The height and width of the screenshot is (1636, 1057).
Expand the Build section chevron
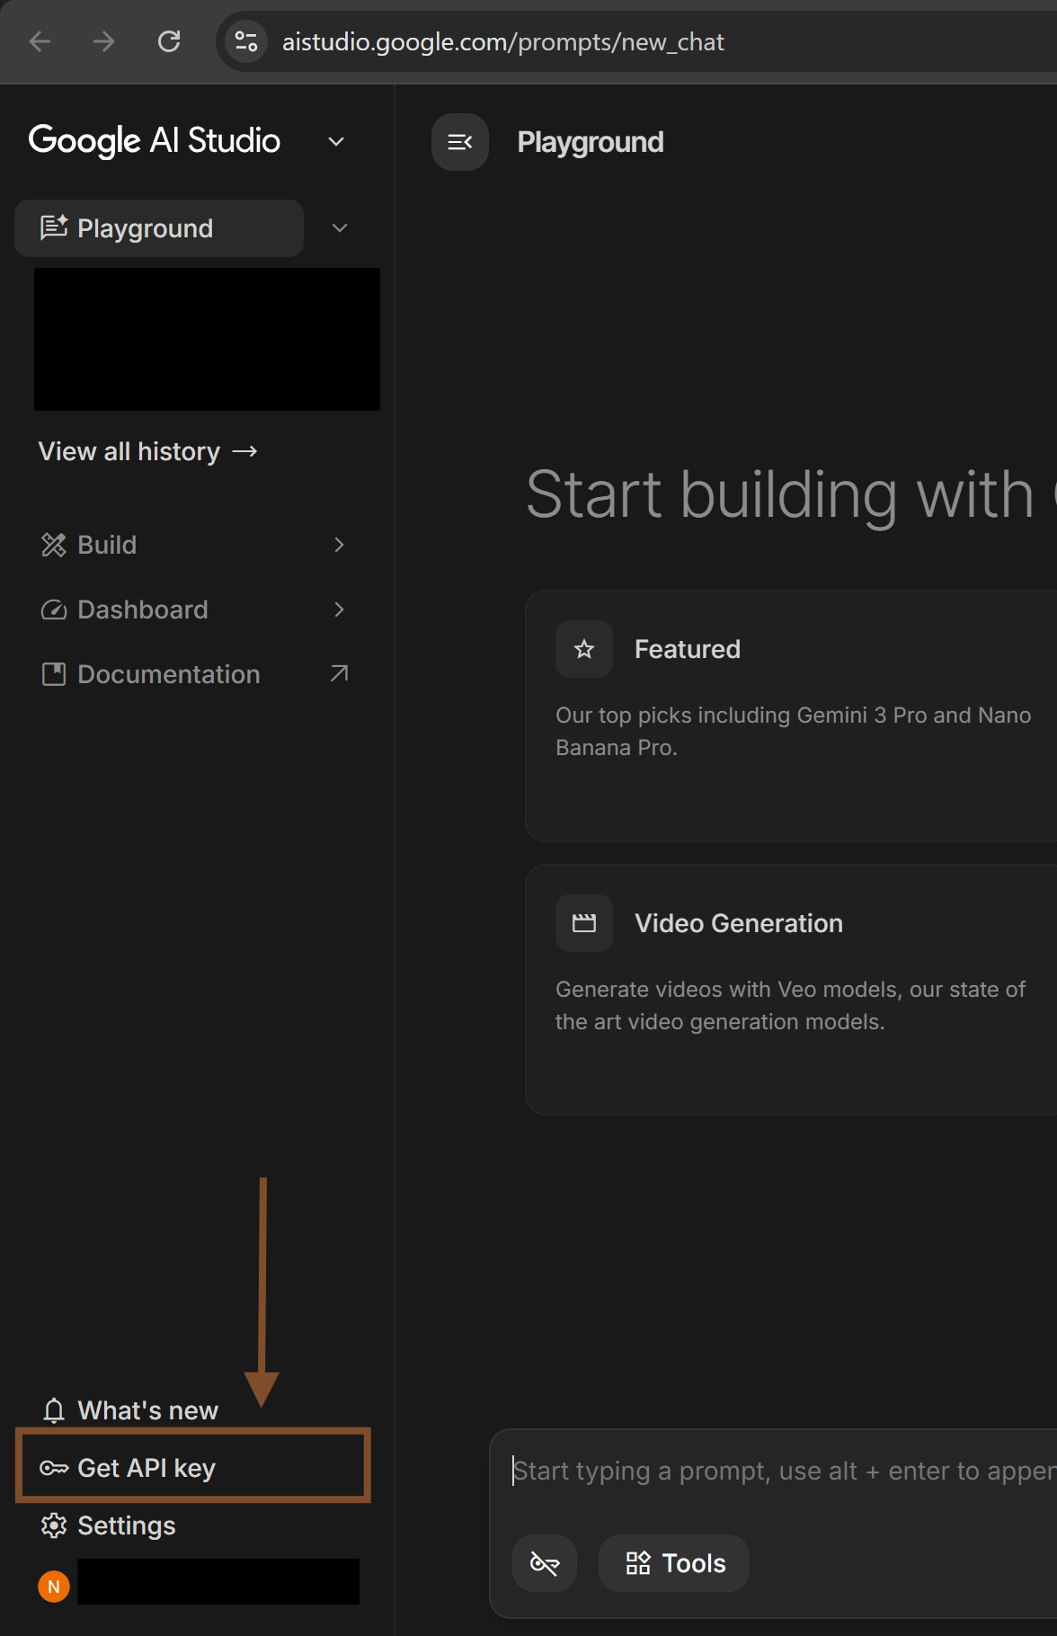point(339,545)
